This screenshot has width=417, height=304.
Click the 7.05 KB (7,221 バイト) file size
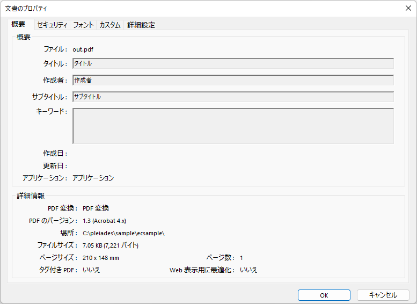point(111,245)
